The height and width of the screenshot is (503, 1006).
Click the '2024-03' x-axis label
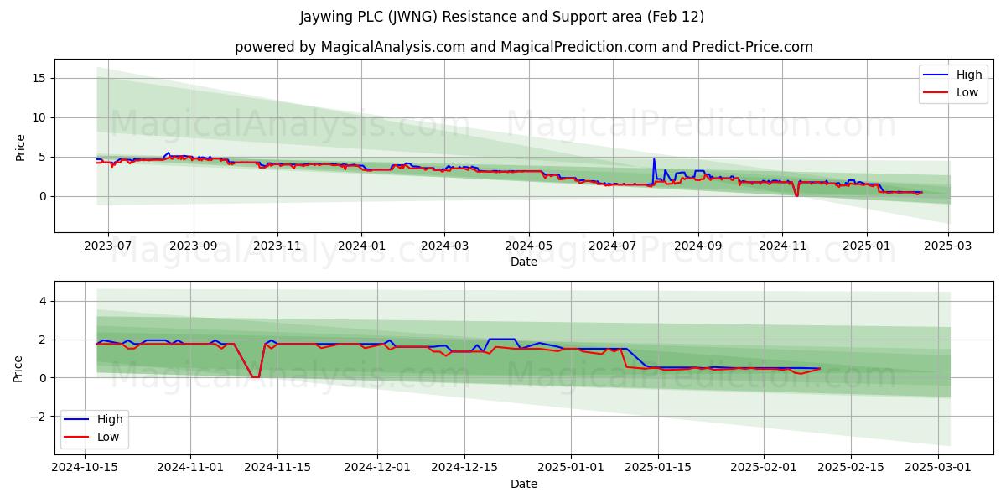[444, 246]
